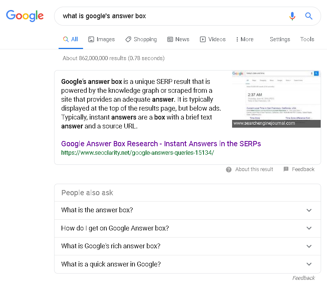The height and width of the screenshot is (288, 327).
Task: Click the Google logo
Action: coord(25,16)
